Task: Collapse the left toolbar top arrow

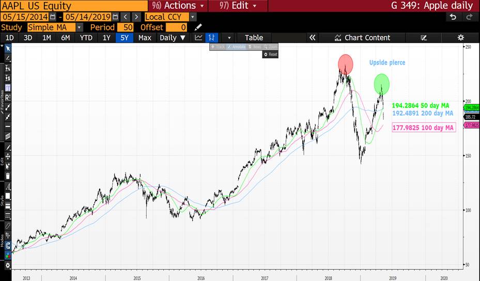Action: (x=2, y=47)
